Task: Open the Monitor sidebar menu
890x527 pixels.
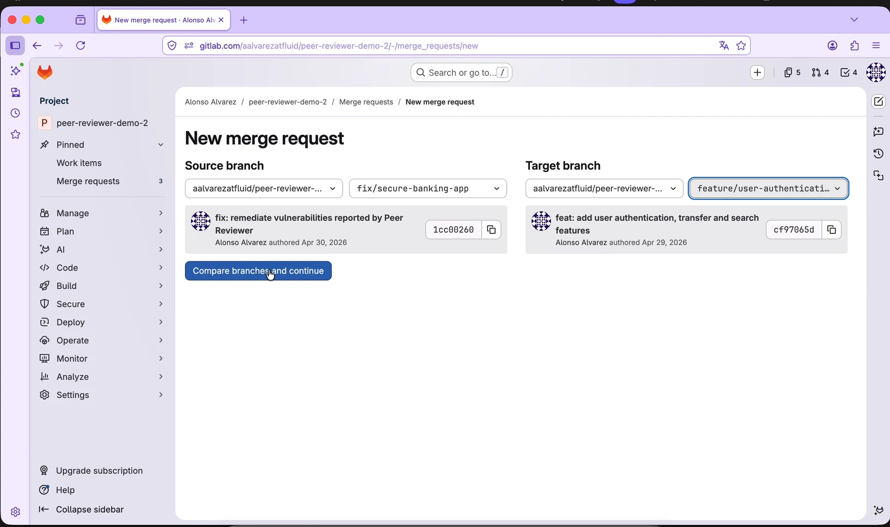Action: 101,359
